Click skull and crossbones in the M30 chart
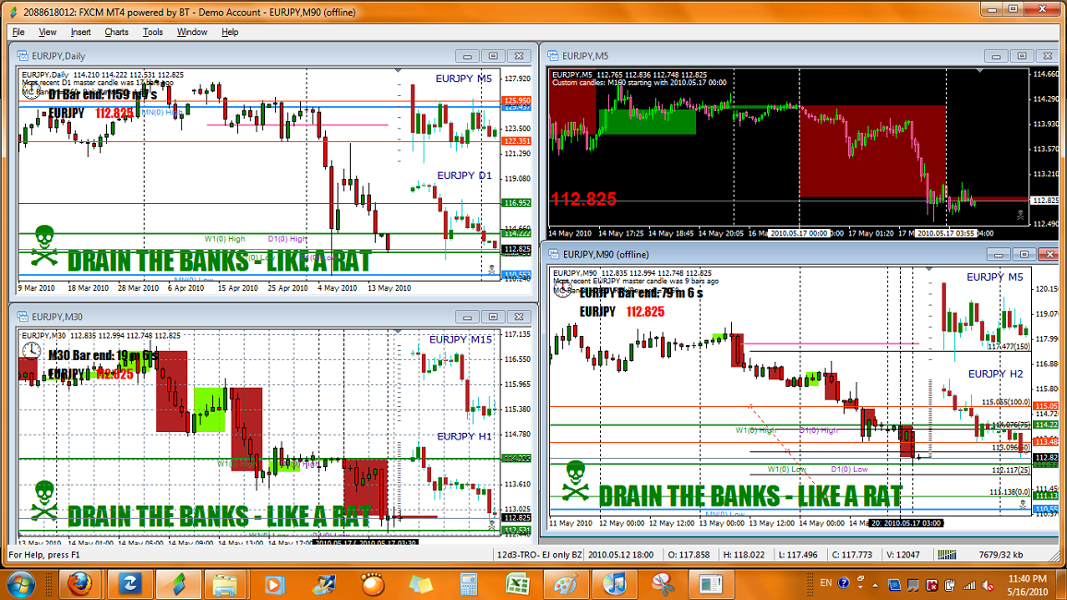Viewport: 1067px width, 600px height. click(44, 500)
